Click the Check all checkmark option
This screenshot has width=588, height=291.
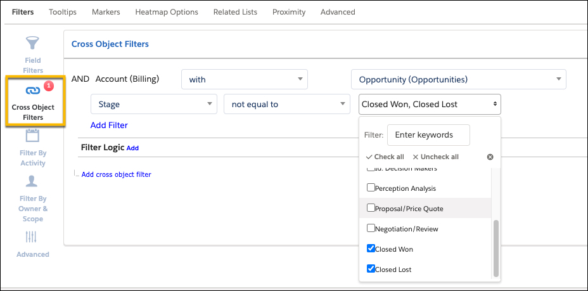tap(385, 157)
